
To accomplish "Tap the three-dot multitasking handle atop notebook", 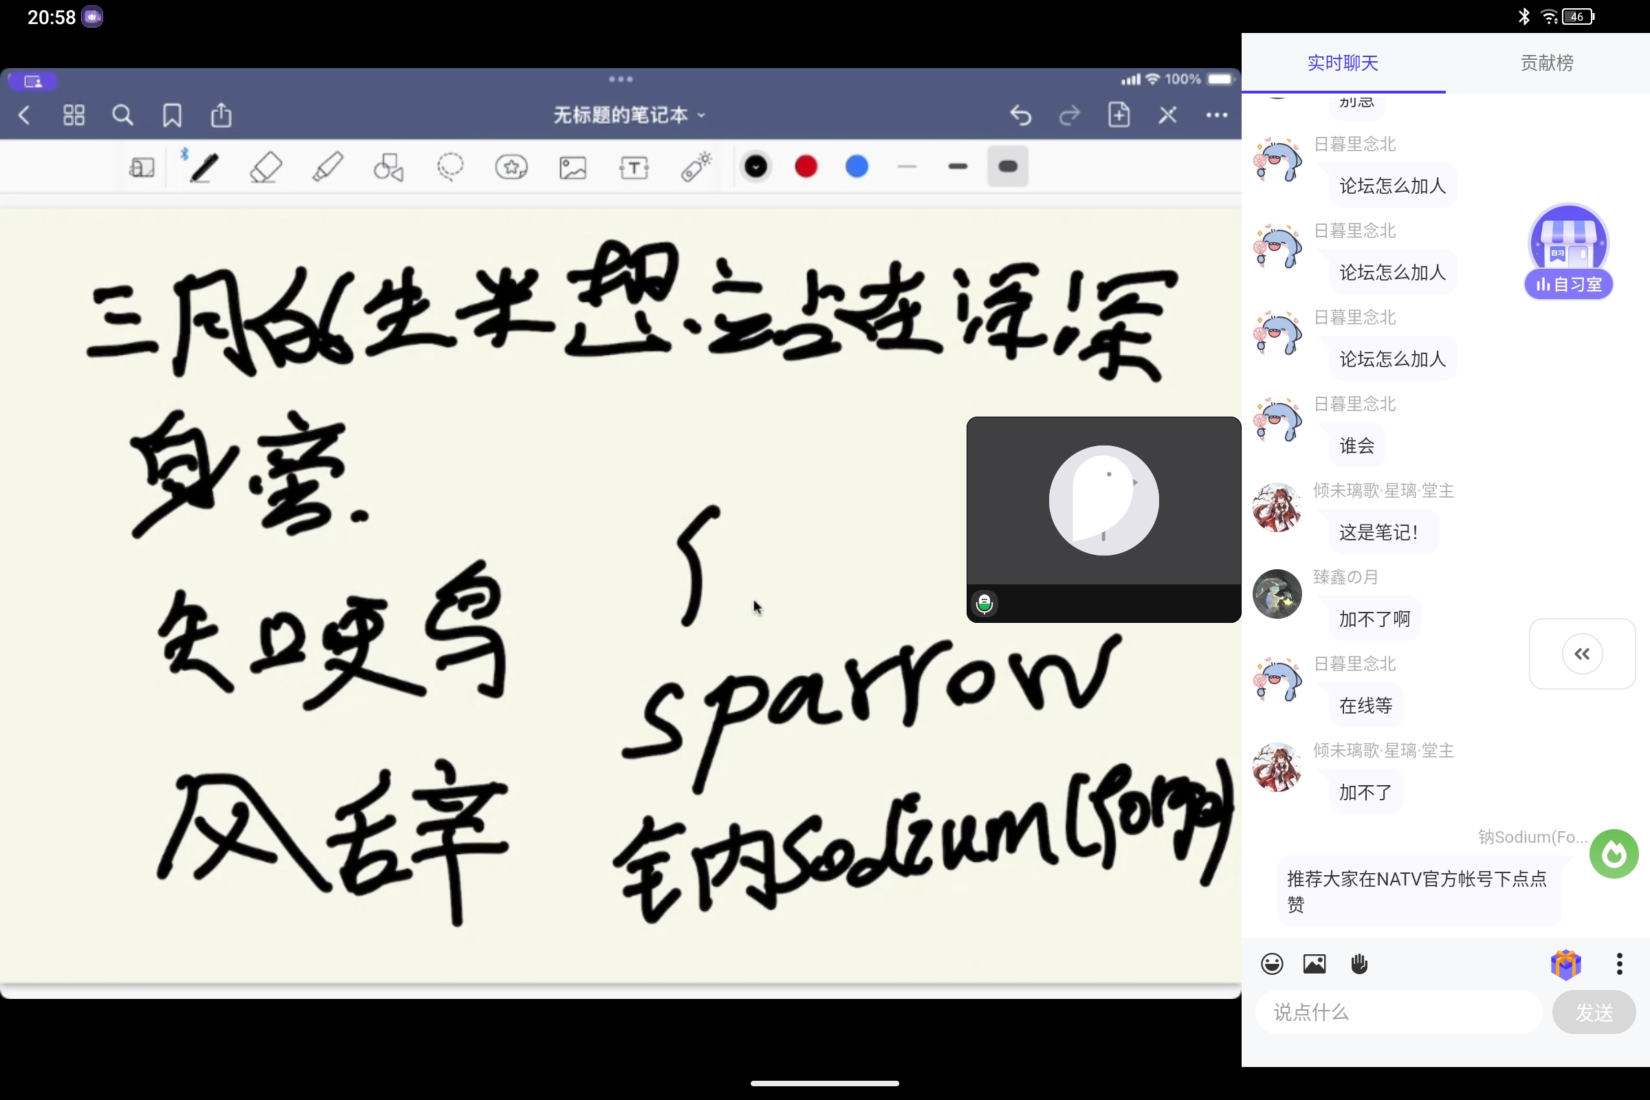I will (x=621, y=79).
